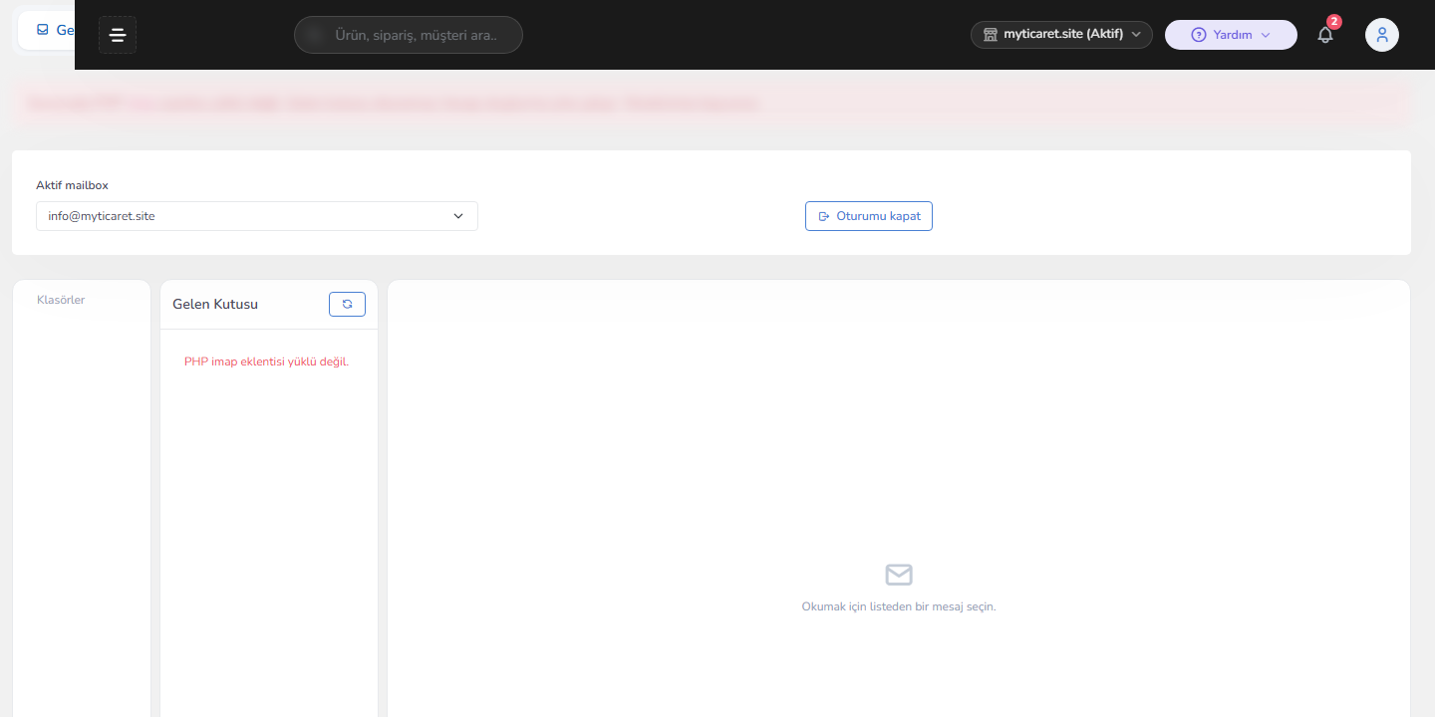
Task: Open the notifications bell
Action: pyautogui.click(x=1325, y=35)
